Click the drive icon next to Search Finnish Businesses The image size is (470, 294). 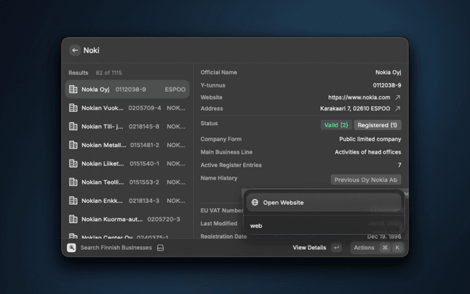(160, 248)
